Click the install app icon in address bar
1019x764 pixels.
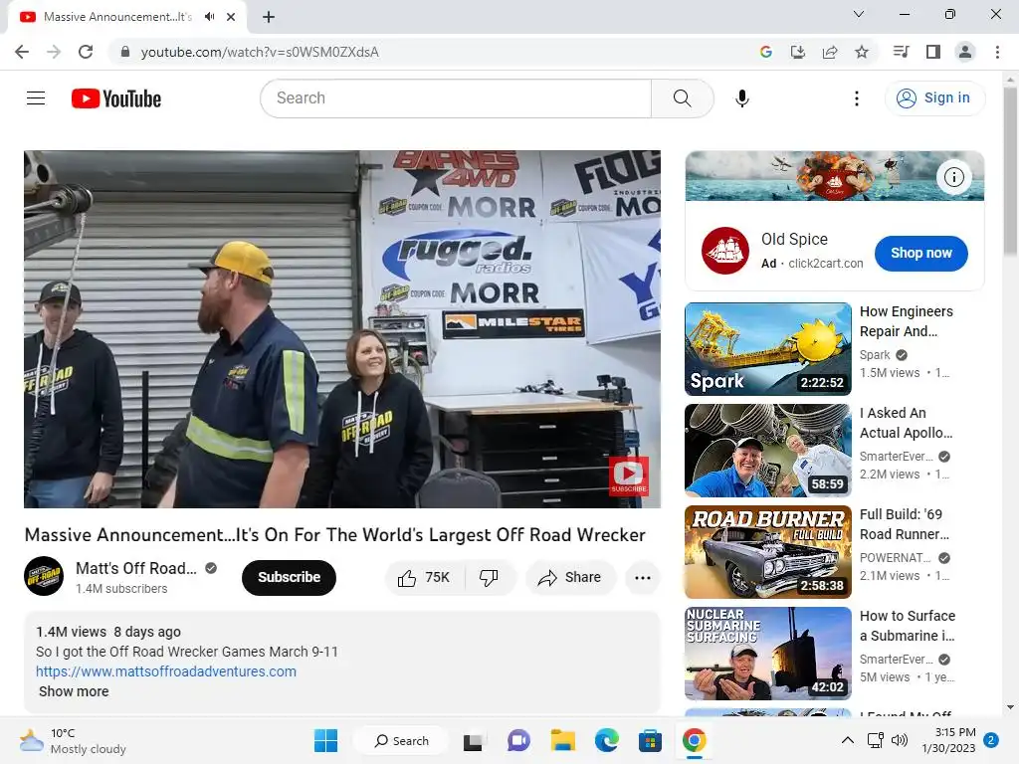798,52
